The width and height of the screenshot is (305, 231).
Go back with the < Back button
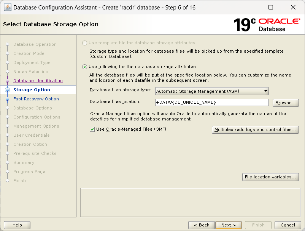pos(202,225)
